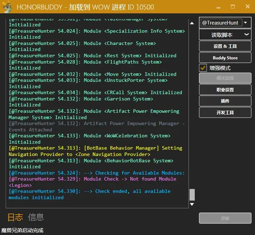The height and width of the screenshot is (235, 255).
Task: Click the 'Module <WoWCelebration System>' log line
Action: coord(90,139)
